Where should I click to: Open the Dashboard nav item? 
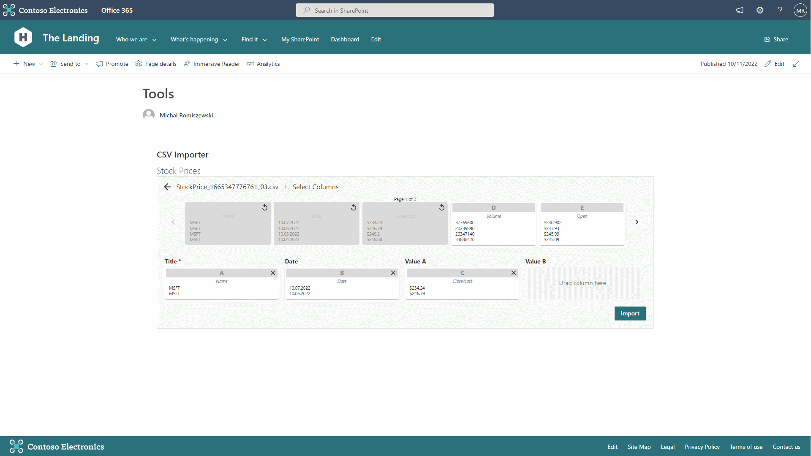345,39
